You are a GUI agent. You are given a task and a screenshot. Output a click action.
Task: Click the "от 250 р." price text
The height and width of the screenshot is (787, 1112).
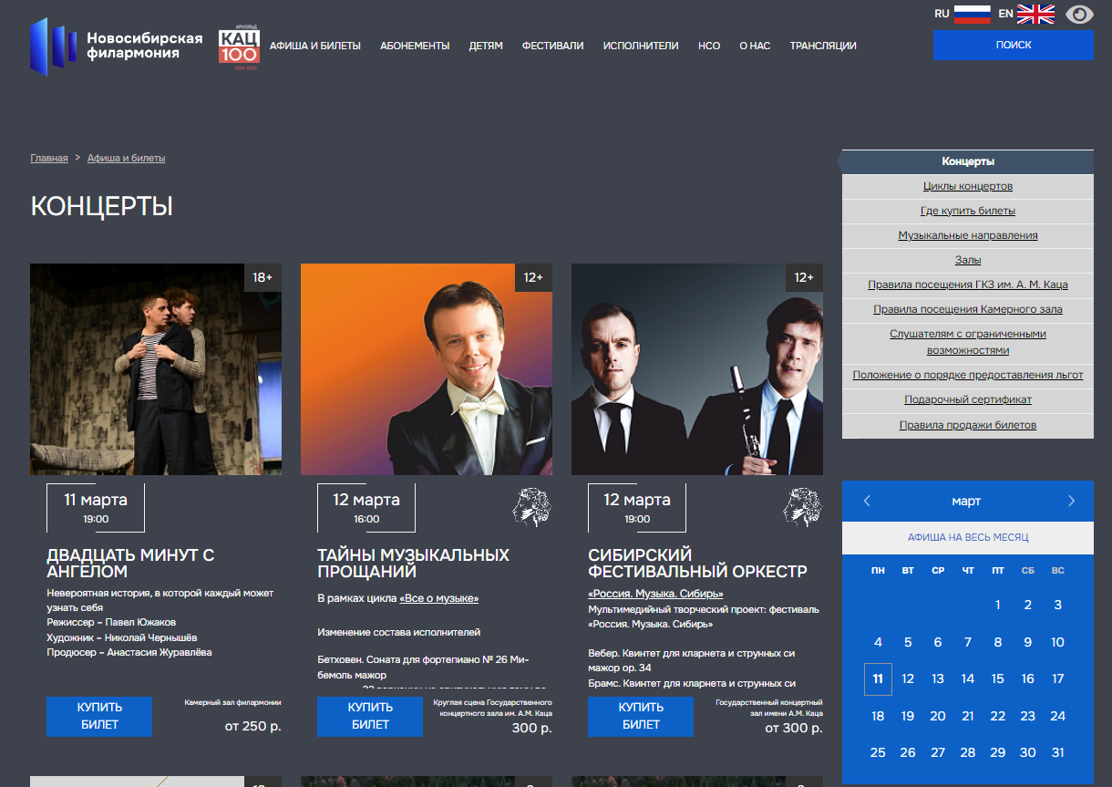click(x=252, y=728)
